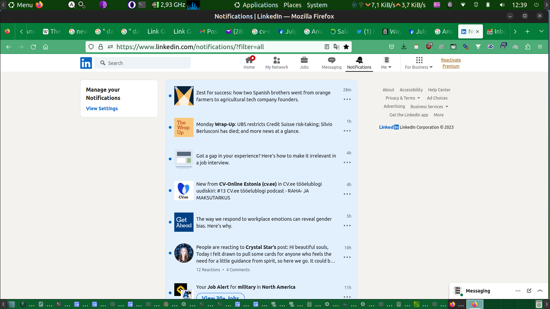The width and height of the screenshot is (550, 309).
Task: Show site security lock information
Action: pos(101,47)
